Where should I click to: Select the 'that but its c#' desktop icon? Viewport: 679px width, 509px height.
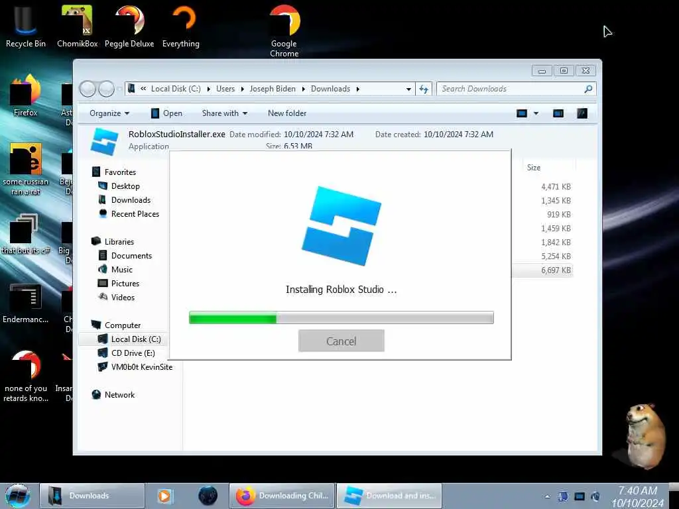click(26, 234)
